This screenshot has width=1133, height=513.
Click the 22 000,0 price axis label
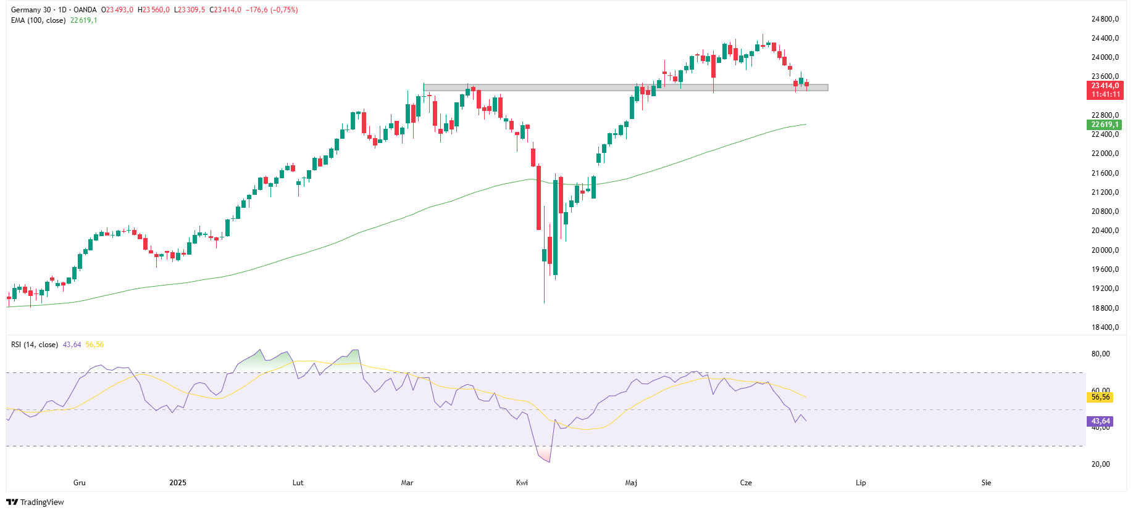[1105, 154]
